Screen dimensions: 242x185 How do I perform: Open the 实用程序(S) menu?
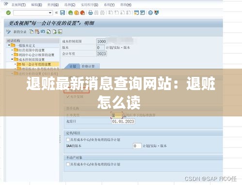pyautogui.click(x=89, y=4)
